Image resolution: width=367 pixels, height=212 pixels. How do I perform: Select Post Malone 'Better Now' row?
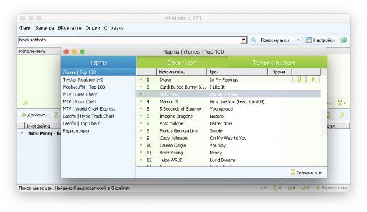228,123
